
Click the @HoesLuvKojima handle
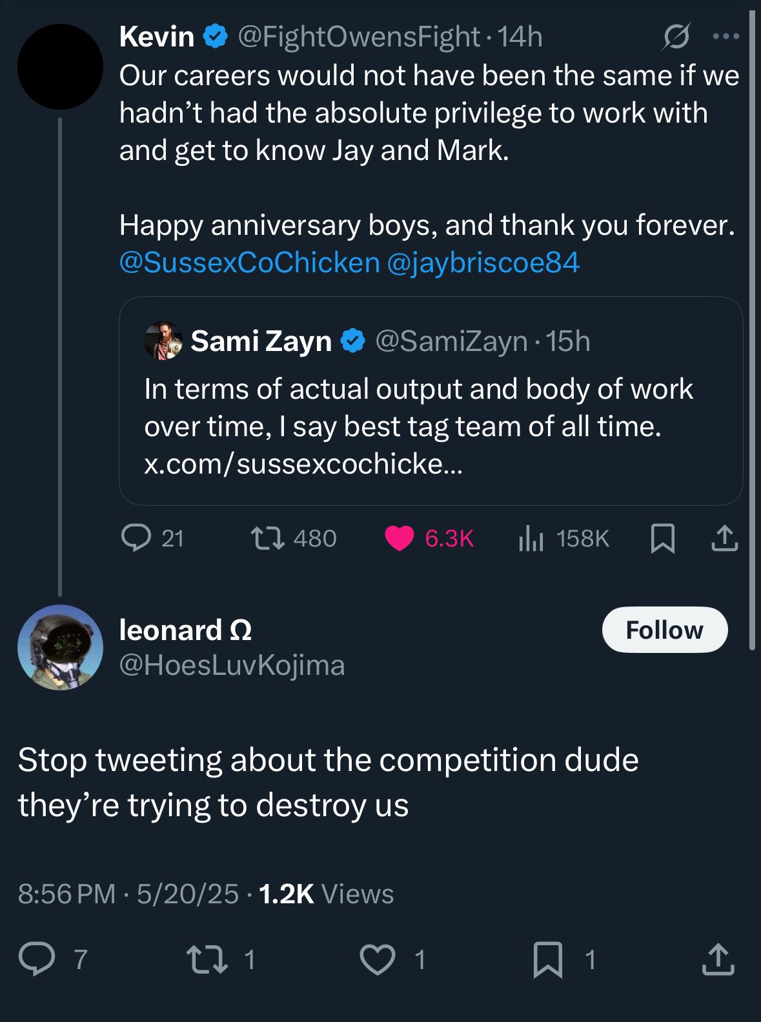(232, 665)
